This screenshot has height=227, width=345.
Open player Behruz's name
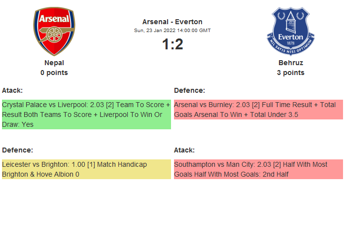(290, 63)
